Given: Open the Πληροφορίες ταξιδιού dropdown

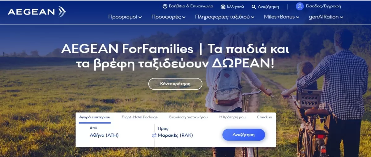Looking at the screenshot, I should (225, 17).
